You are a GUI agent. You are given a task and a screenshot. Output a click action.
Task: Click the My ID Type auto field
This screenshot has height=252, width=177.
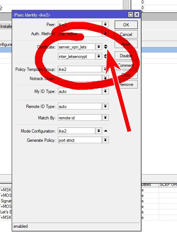(x=80, y=91)
